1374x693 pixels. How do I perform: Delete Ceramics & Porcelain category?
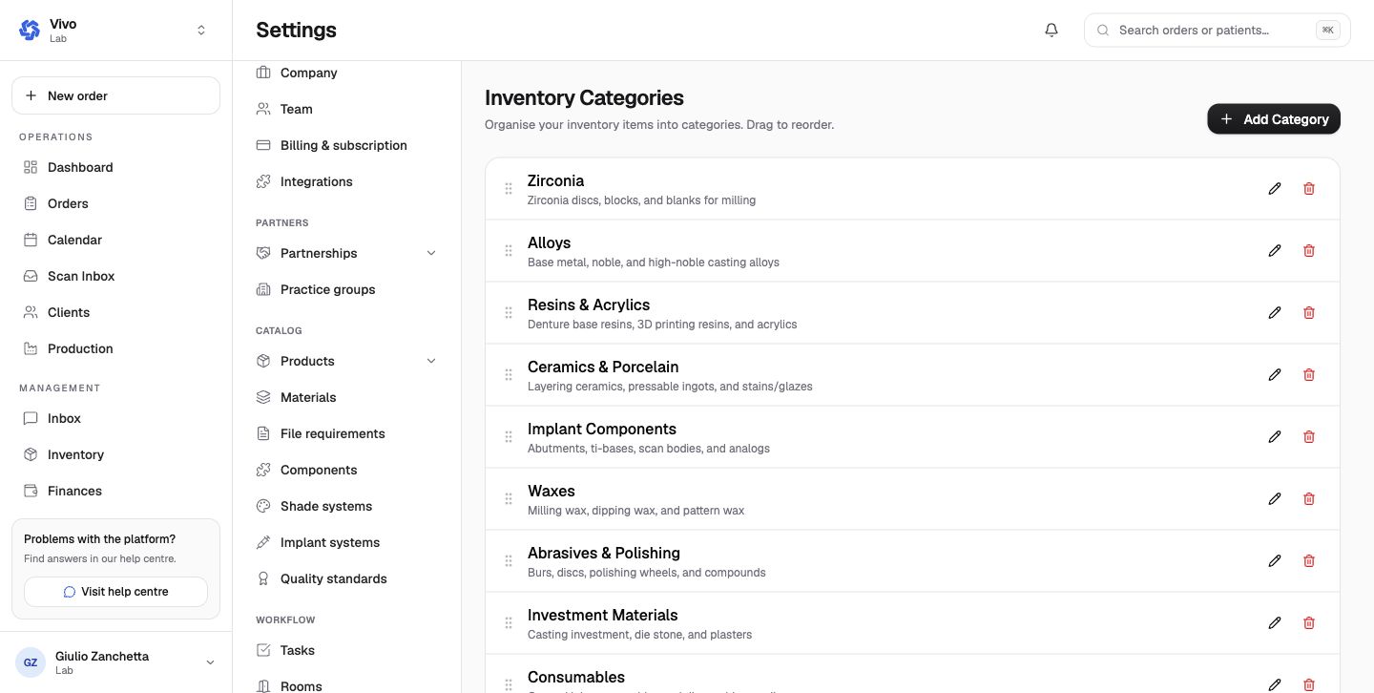point(1309,375)
